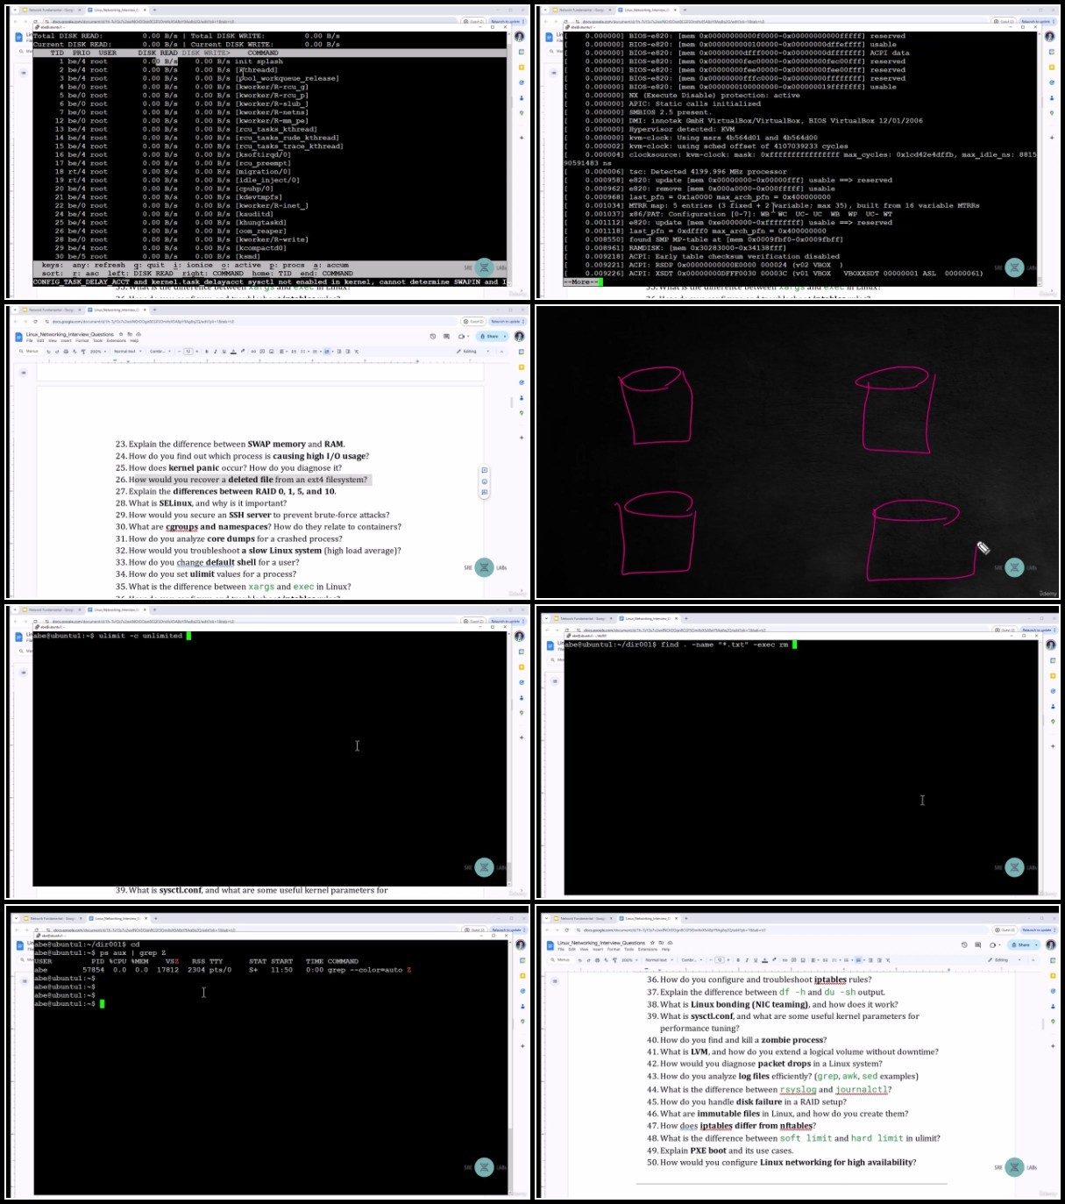The width and height of the screenshot is (1065, 1204).
Task: Toggle Underline in Docs window showing question 36
Action: (756, 959)
